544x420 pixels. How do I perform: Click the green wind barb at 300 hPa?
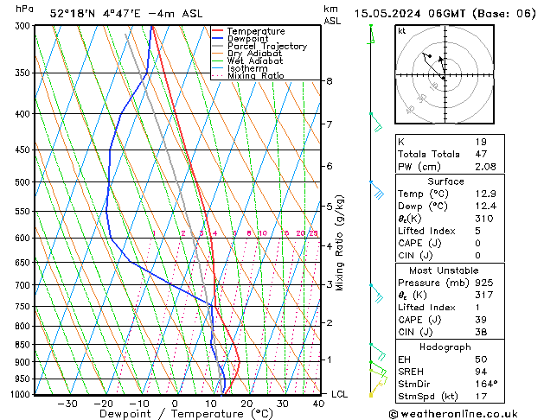(x=371, y=35)
